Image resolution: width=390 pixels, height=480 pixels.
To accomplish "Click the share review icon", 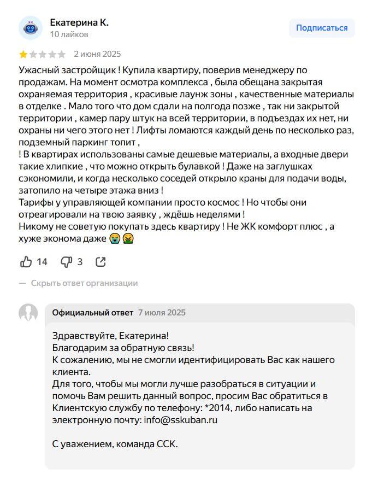I will click(x=101, y=262).
